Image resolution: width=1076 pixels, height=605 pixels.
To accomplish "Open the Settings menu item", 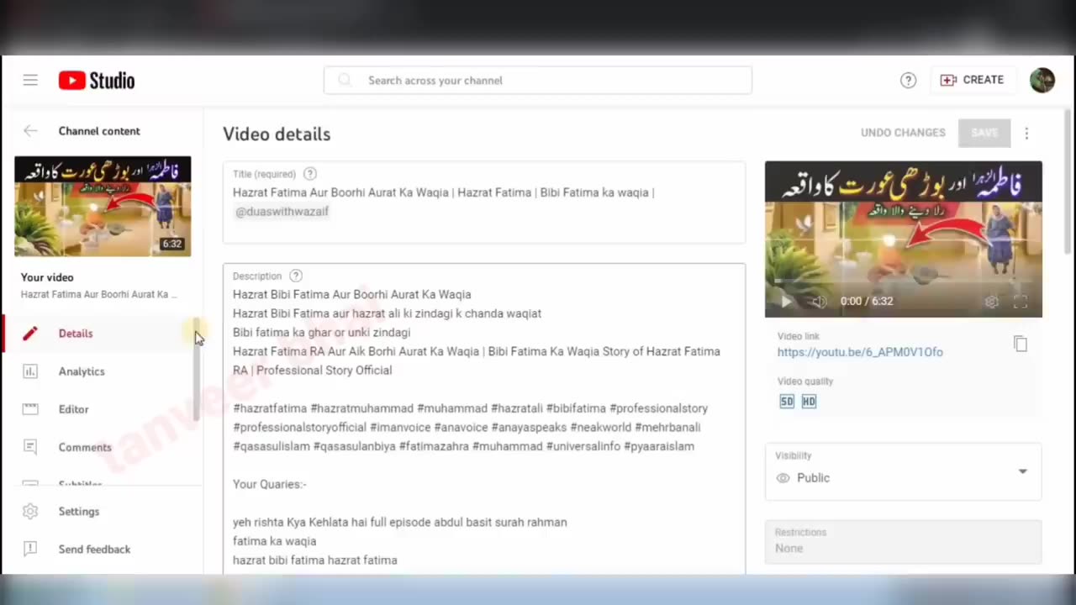I will click(x=102, y=511).
